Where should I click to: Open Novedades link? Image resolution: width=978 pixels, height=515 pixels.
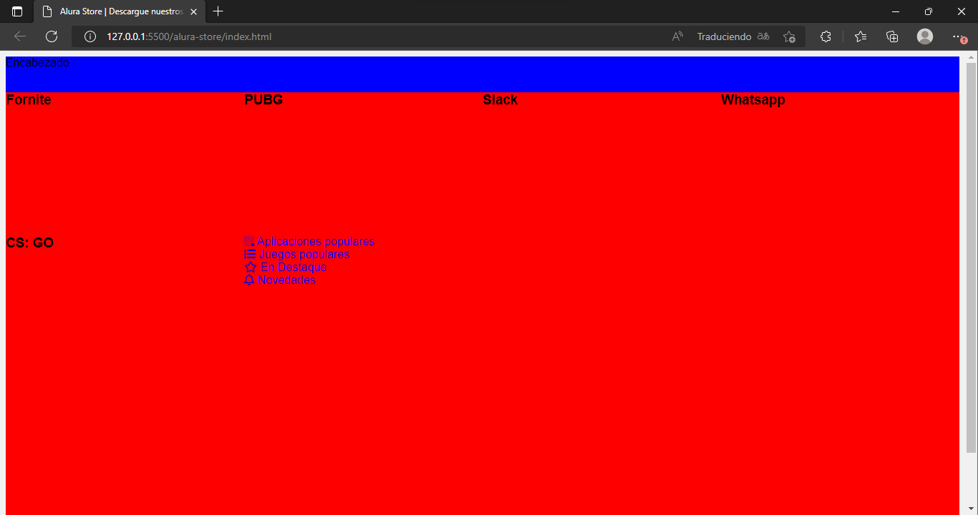[286, 280]
